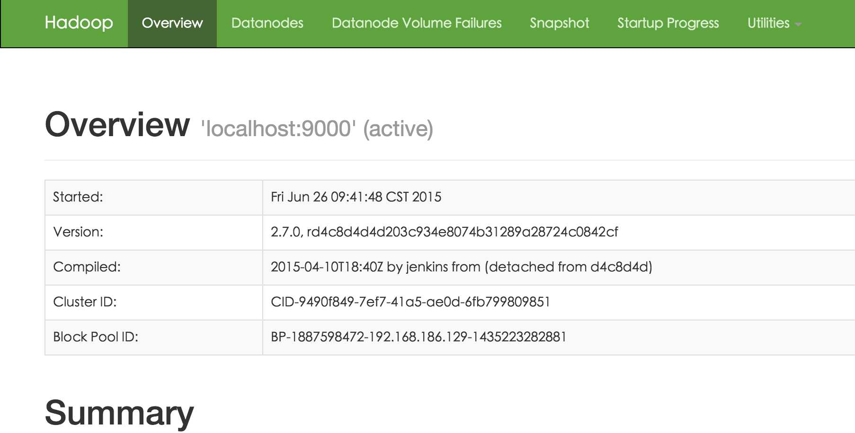The width and height of the screenshot is (855, 433).
Task: Open the Startup Progress tab
Action: [668, 23]
